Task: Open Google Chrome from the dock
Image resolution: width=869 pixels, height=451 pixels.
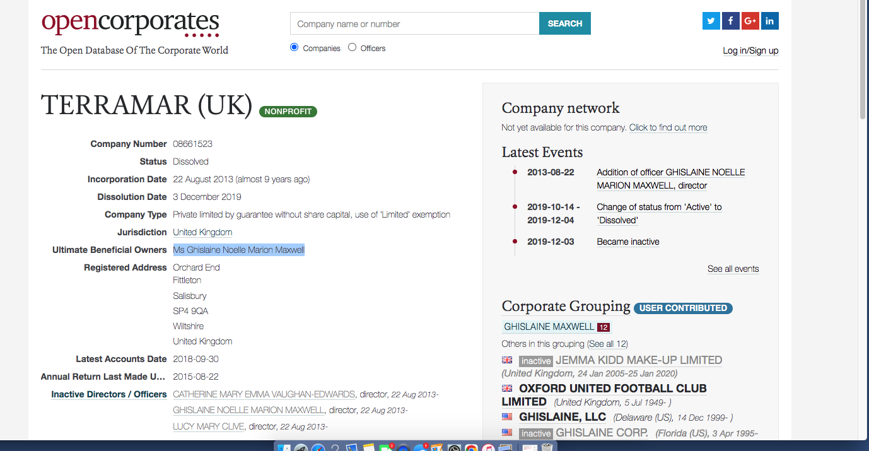Action: point(471,448)
